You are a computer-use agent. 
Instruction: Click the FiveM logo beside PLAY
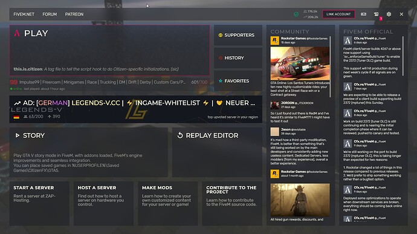click(17, 33)
